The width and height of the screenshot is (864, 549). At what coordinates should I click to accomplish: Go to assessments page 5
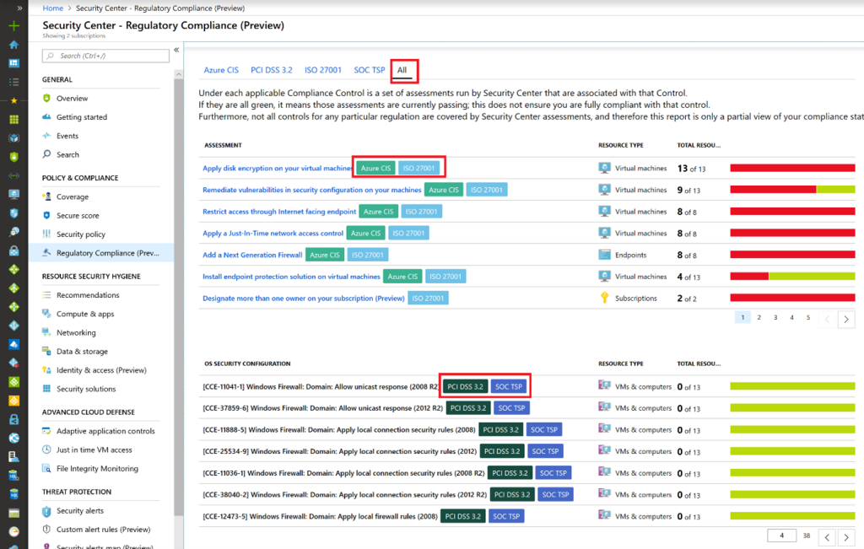click(808, 317)
